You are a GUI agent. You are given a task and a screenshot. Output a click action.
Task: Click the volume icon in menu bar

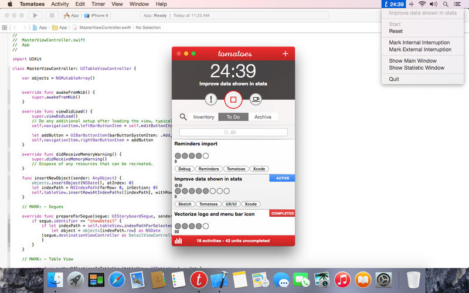coord(433,4)
